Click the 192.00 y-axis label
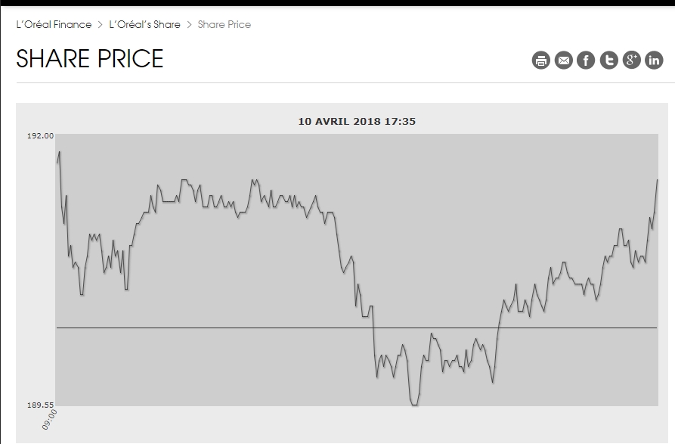 click(x=41, y=136)
